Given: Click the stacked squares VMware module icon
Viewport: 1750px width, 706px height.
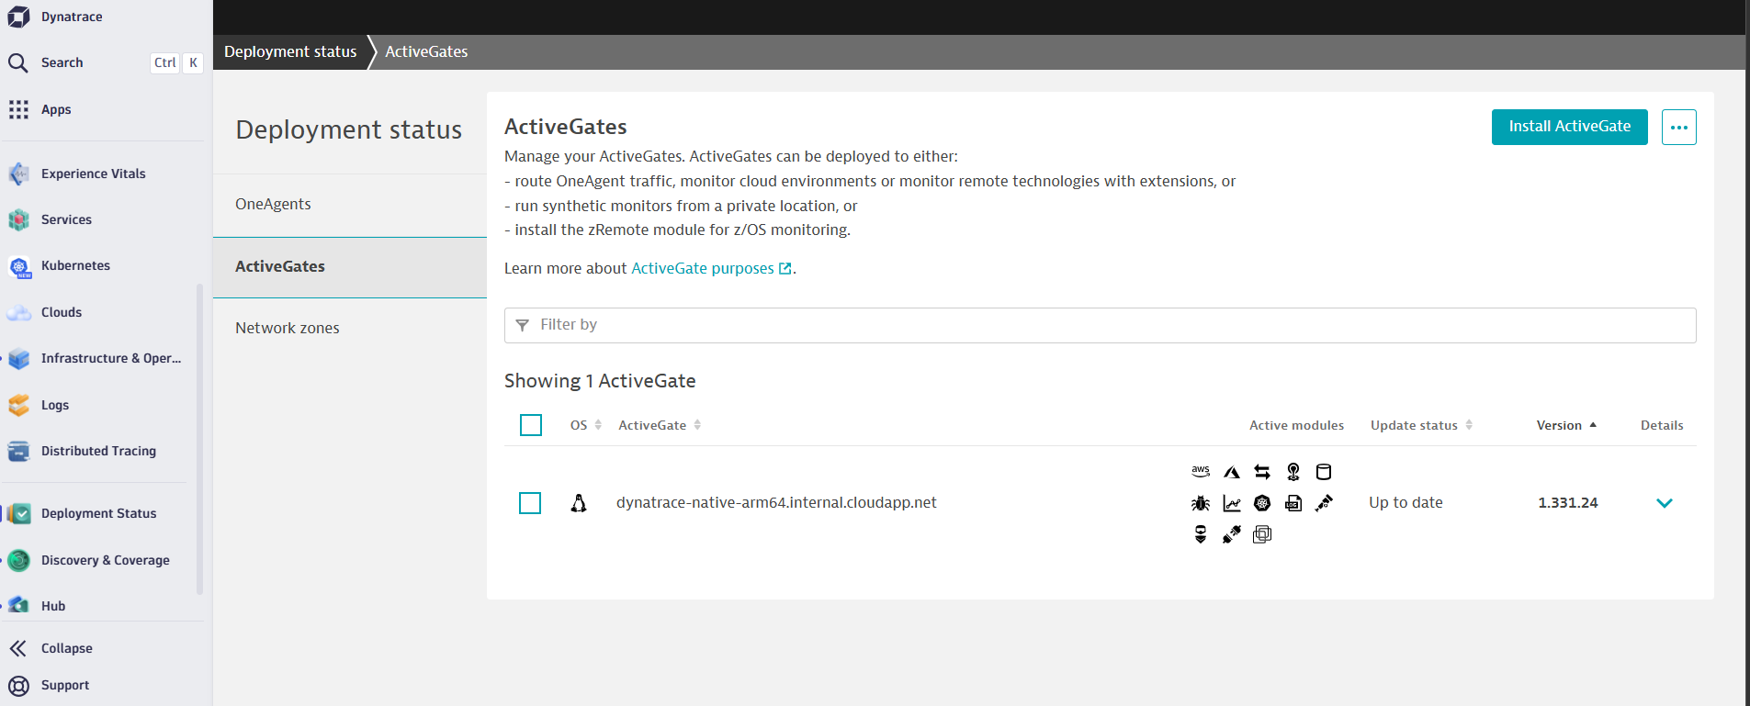Looking at the screenshot, I should point(1262,534).
